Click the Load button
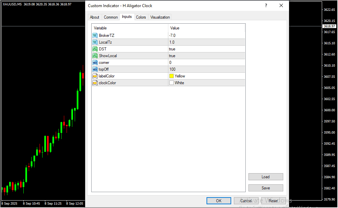This screenshot has width=338, height=208. click(x=265, y=177)
